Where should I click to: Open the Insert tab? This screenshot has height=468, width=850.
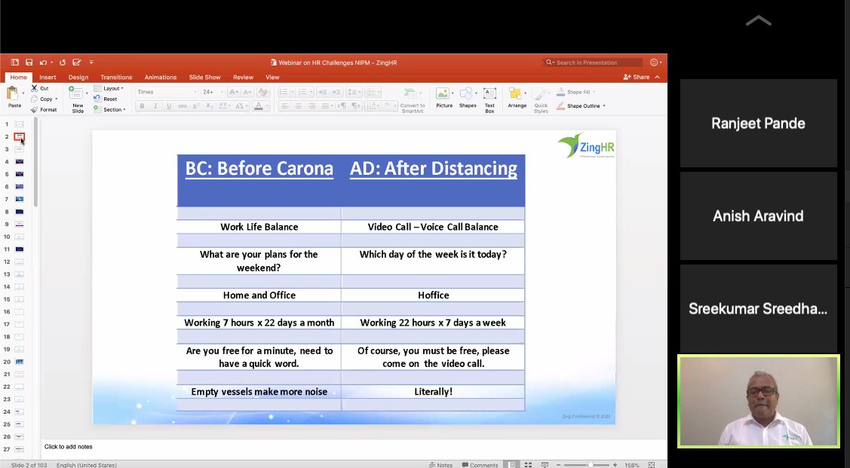coord(48,78)
